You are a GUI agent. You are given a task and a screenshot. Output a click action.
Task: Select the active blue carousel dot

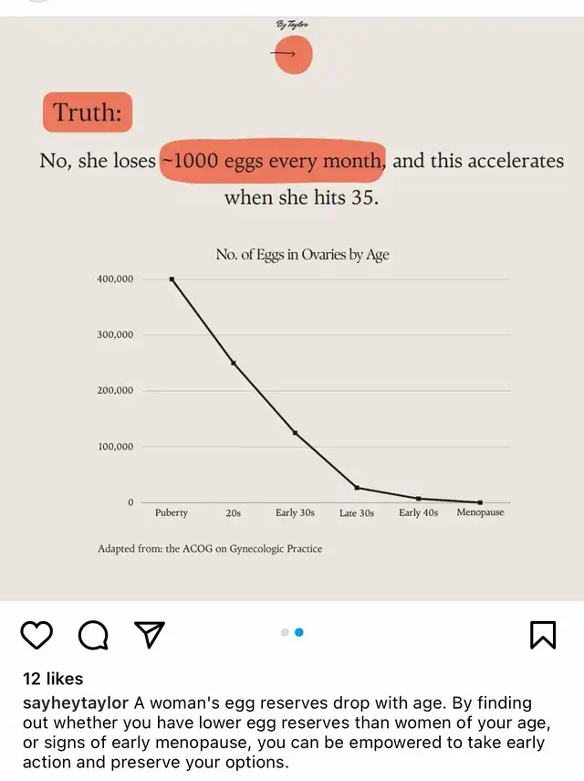coord(299,632)
